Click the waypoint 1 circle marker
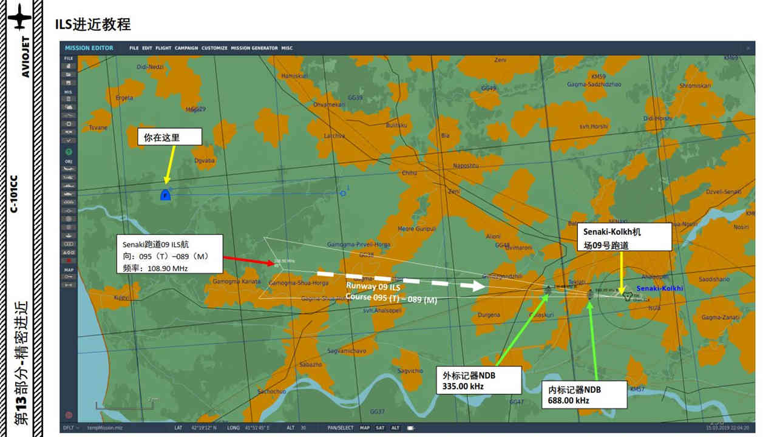777x437 pixels. tap(343, 193)
